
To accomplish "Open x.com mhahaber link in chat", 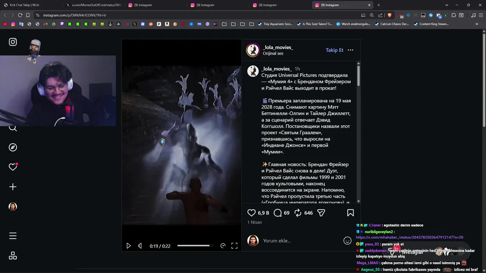I will 409,237.
